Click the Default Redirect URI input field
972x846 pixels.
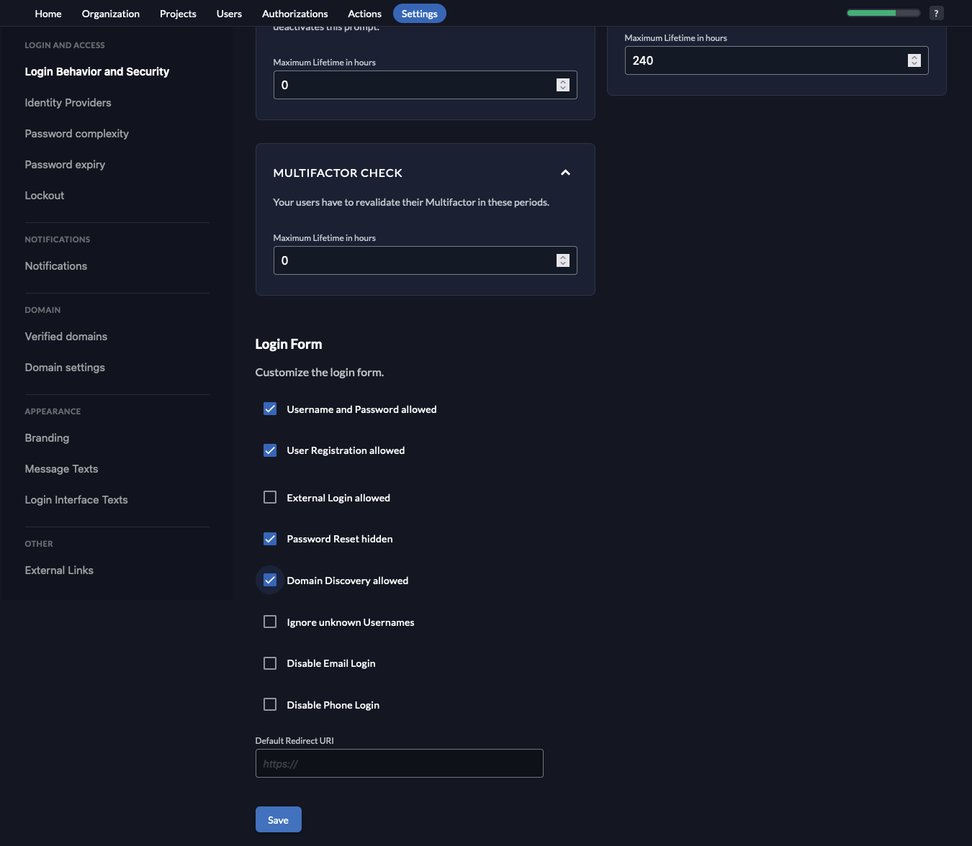click(399, 763)
